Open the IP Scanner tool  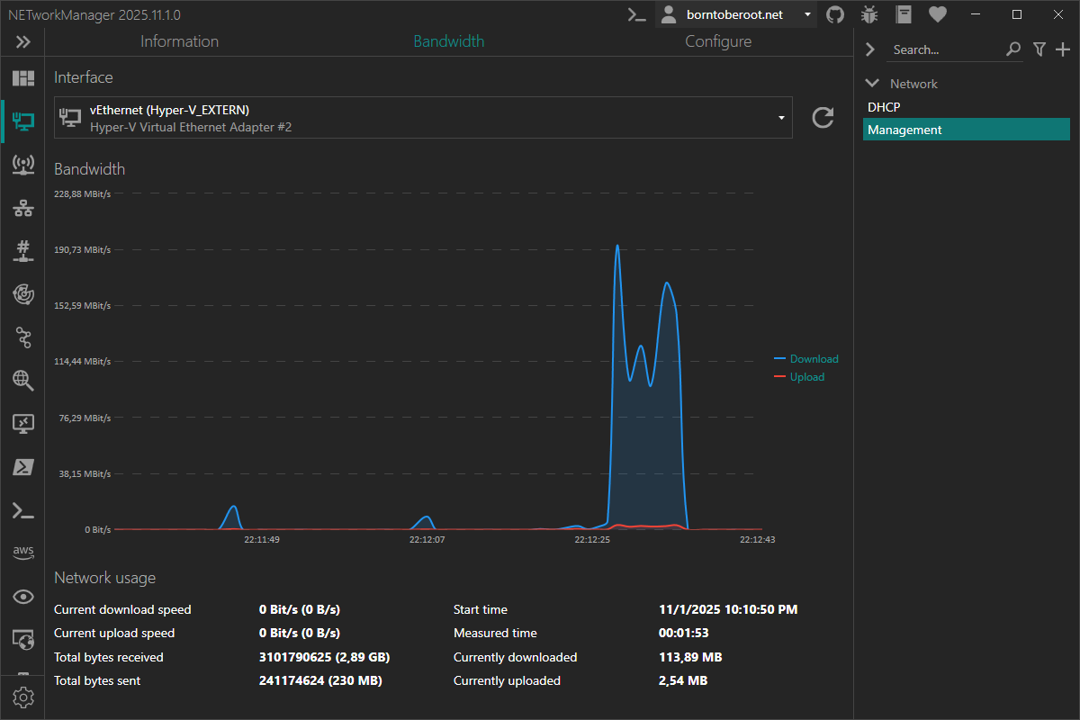22,208
